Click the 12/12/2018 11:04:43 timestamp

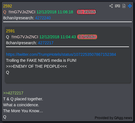click(58, 37)
